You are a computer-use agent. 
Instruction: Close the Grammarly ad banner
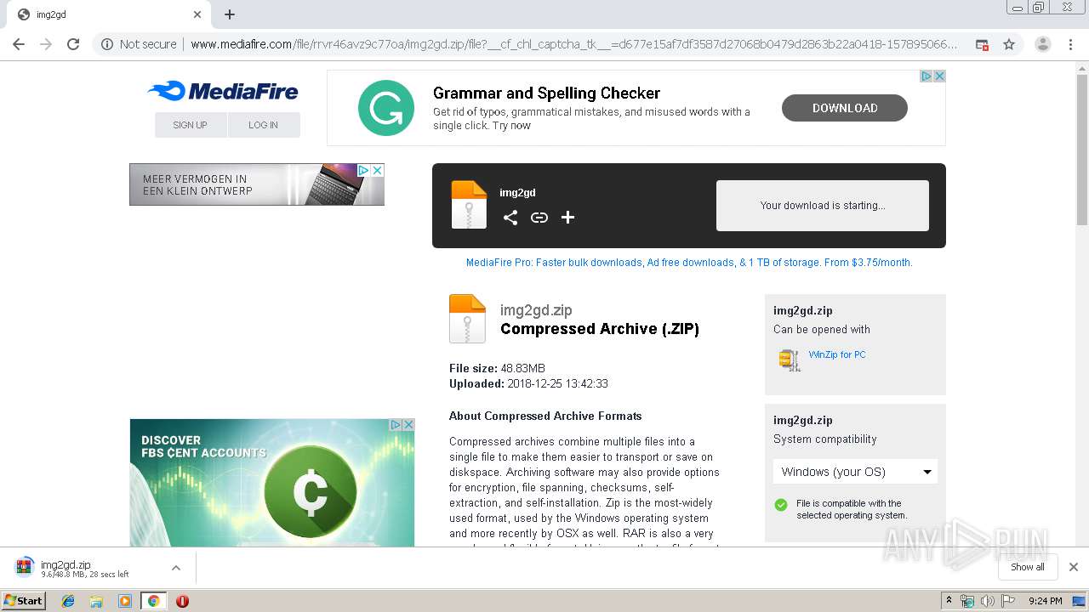click(939, 76)
